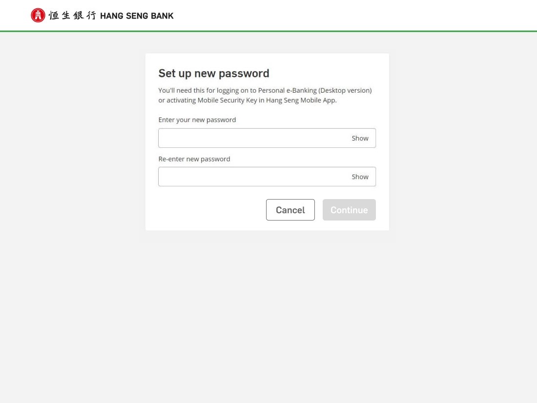
Task: Click the red Hang Seng emblem logo
Action: coord(38,16)
